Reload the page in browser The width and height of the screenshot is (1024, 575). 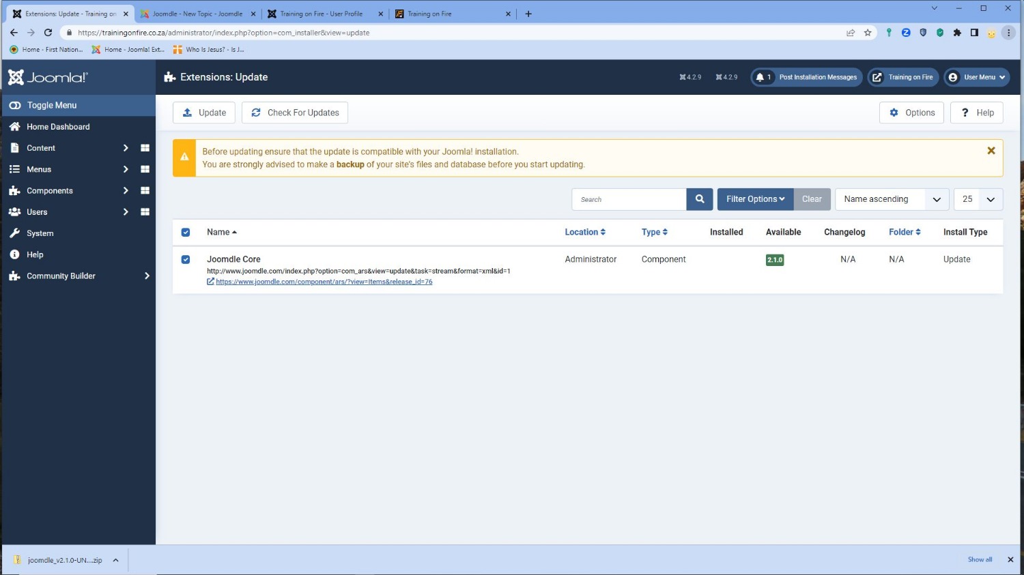48,33
